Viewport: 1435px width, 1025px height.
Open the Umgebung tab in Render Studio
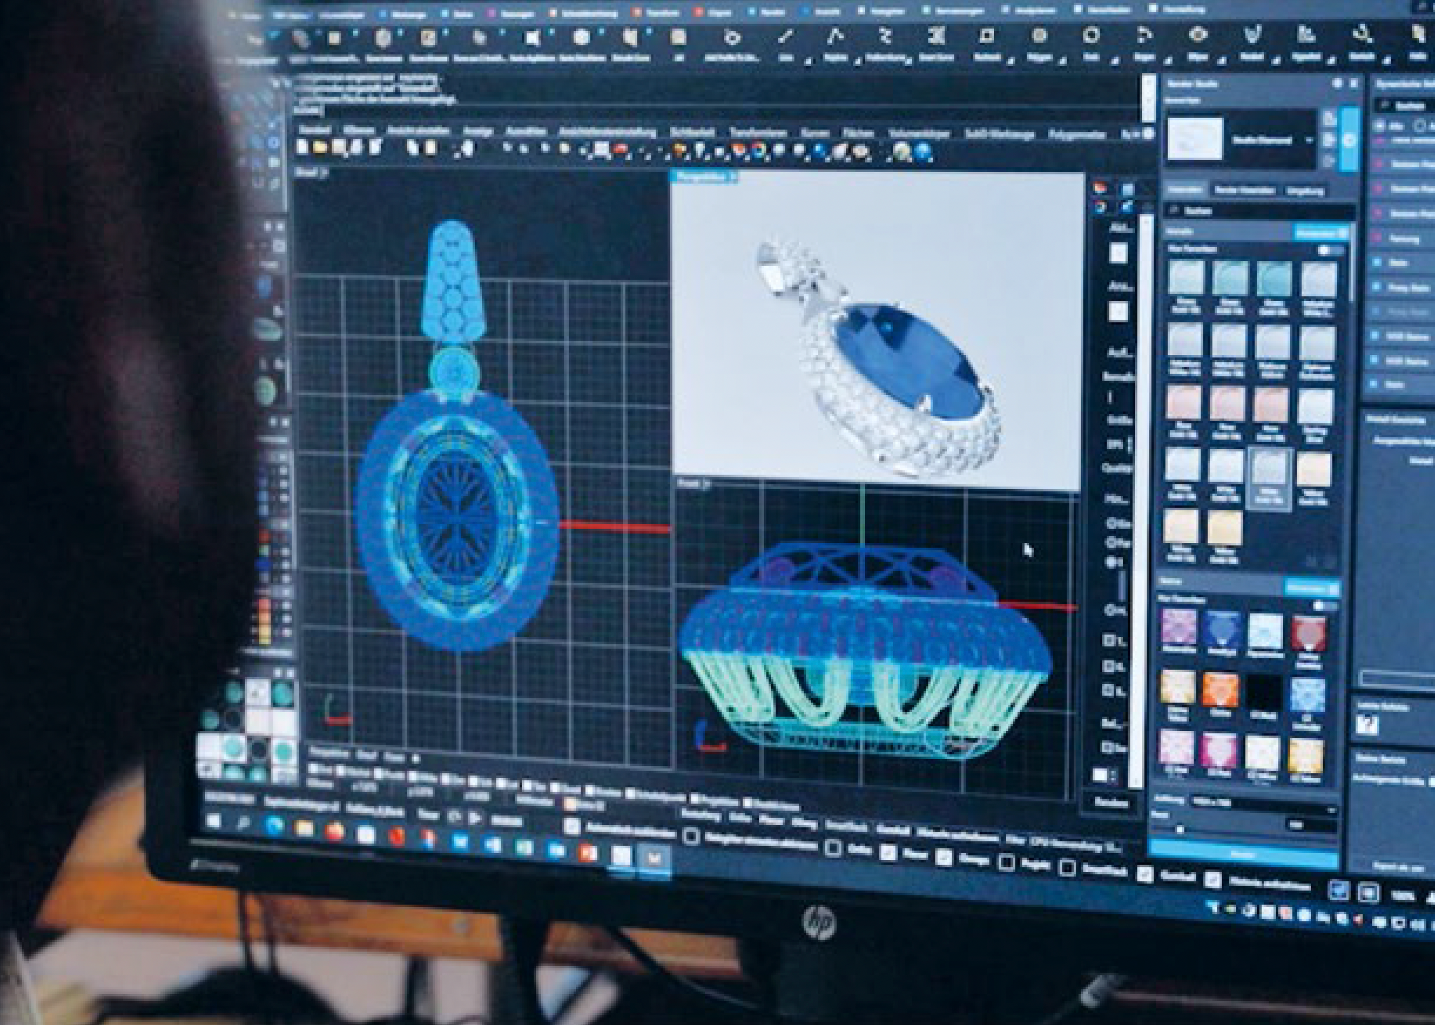(x=1305, y=191)
